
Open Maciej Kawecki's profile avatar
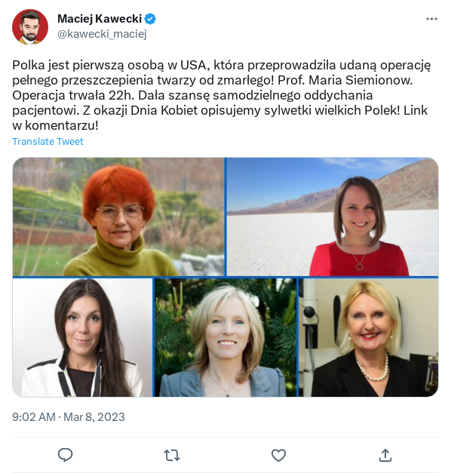tap(30, 27)
